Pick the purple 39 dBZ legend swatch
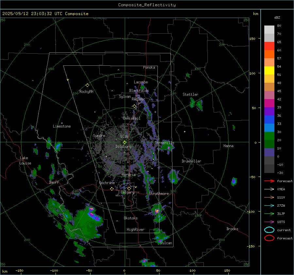This screenshot has height=275, width=294. [269, 111]
